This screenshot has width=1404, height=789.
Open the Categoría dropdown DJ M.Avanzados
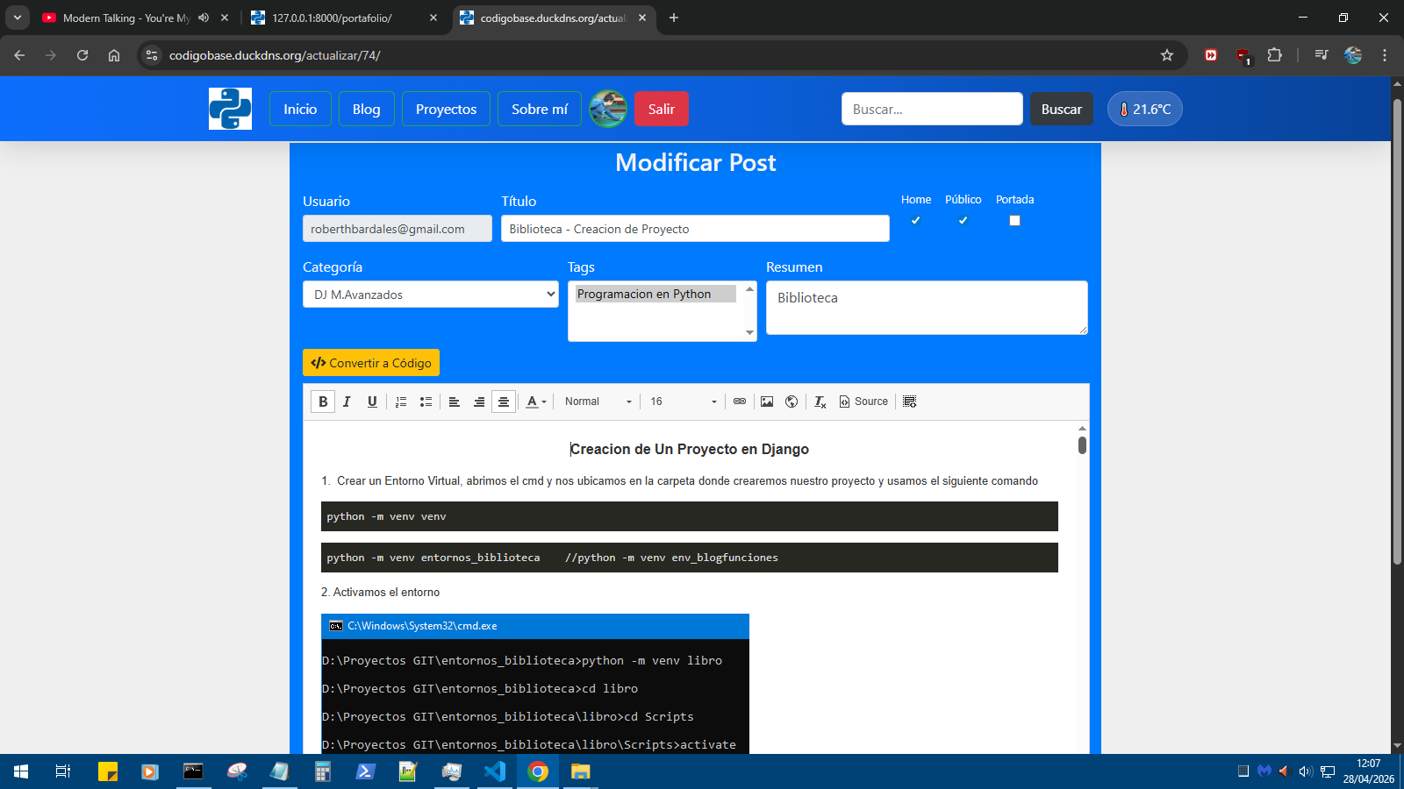pyautogui.click(x=431, y=295)
